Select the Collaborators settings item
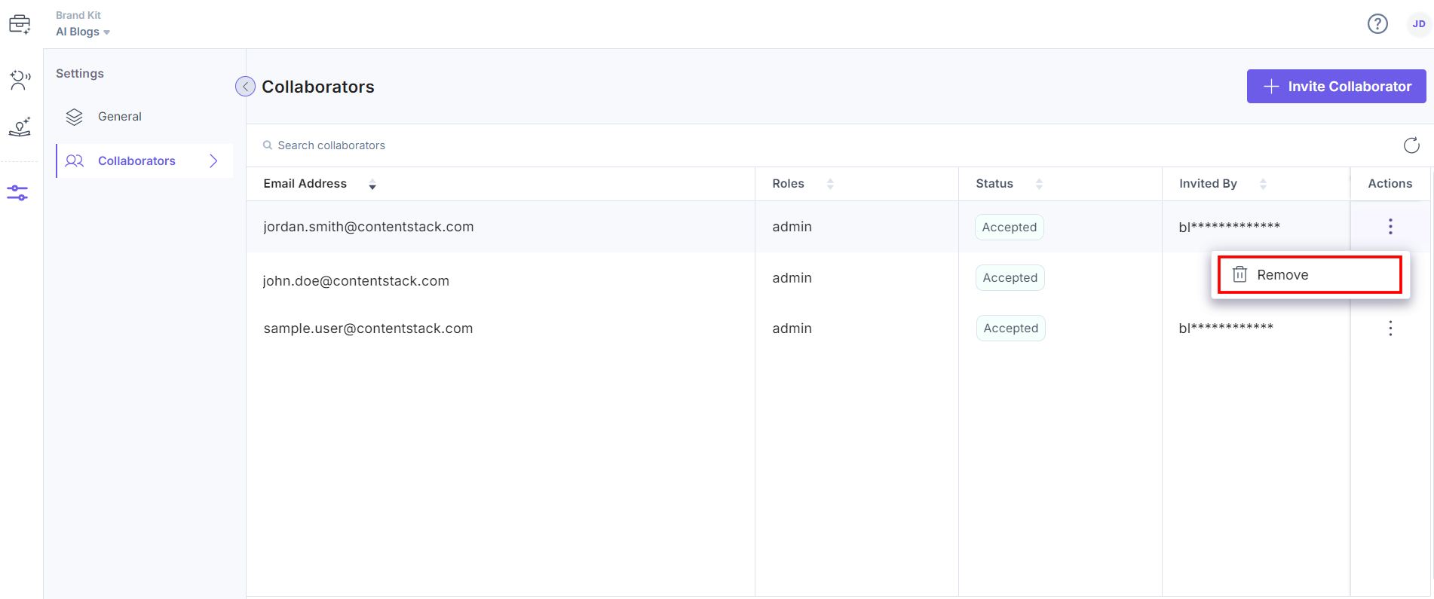The height and width of the screenshot is (599, 1434). 145,161
